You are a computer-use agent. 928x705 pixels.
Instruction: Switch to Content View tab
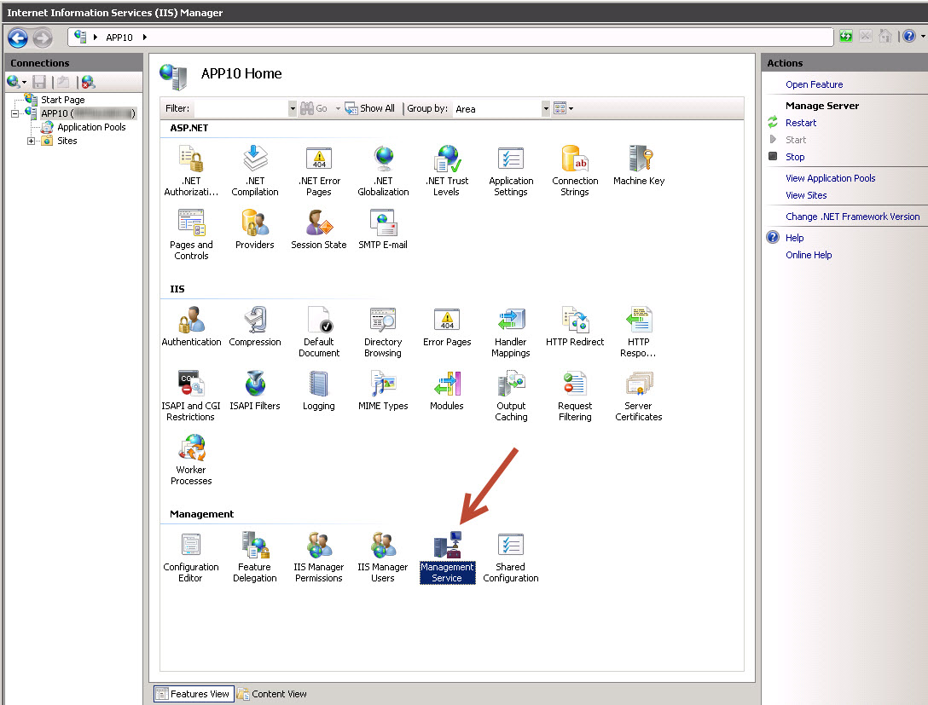click(272, 694)
